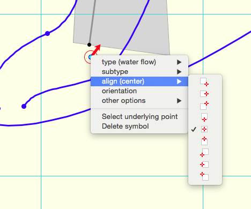
Task: Choose the second alignment icon in the submenu
Action: (x=204, y=94)
